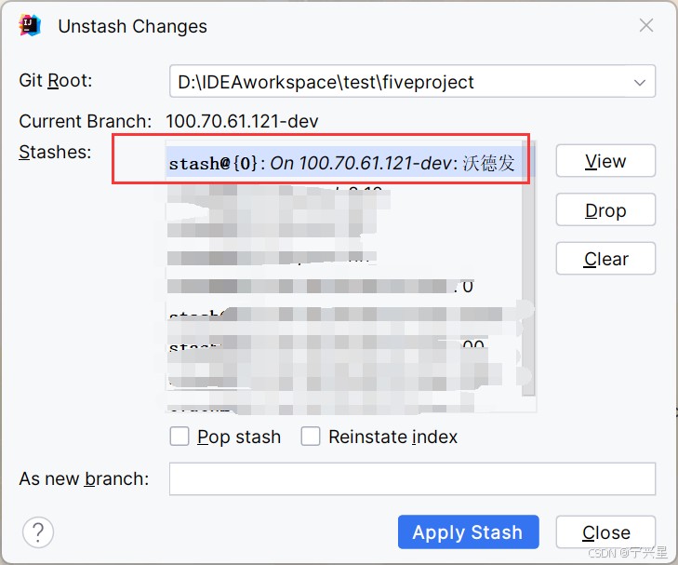Screen dimensions: 678x565
Task: Click the View button
Action: click(x=605, y=161)
